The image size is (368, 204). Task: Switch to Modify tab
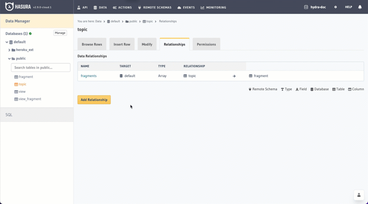147,44
